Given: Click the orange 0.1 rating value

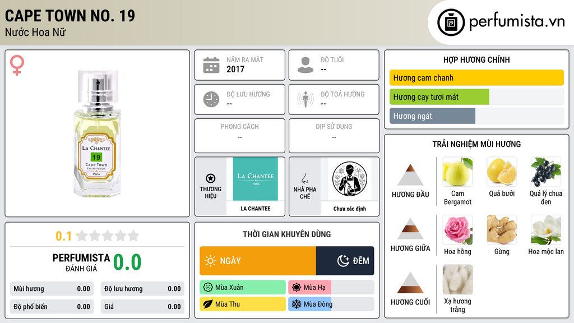Looking at the screenshot, I should [x=64, y=236].
